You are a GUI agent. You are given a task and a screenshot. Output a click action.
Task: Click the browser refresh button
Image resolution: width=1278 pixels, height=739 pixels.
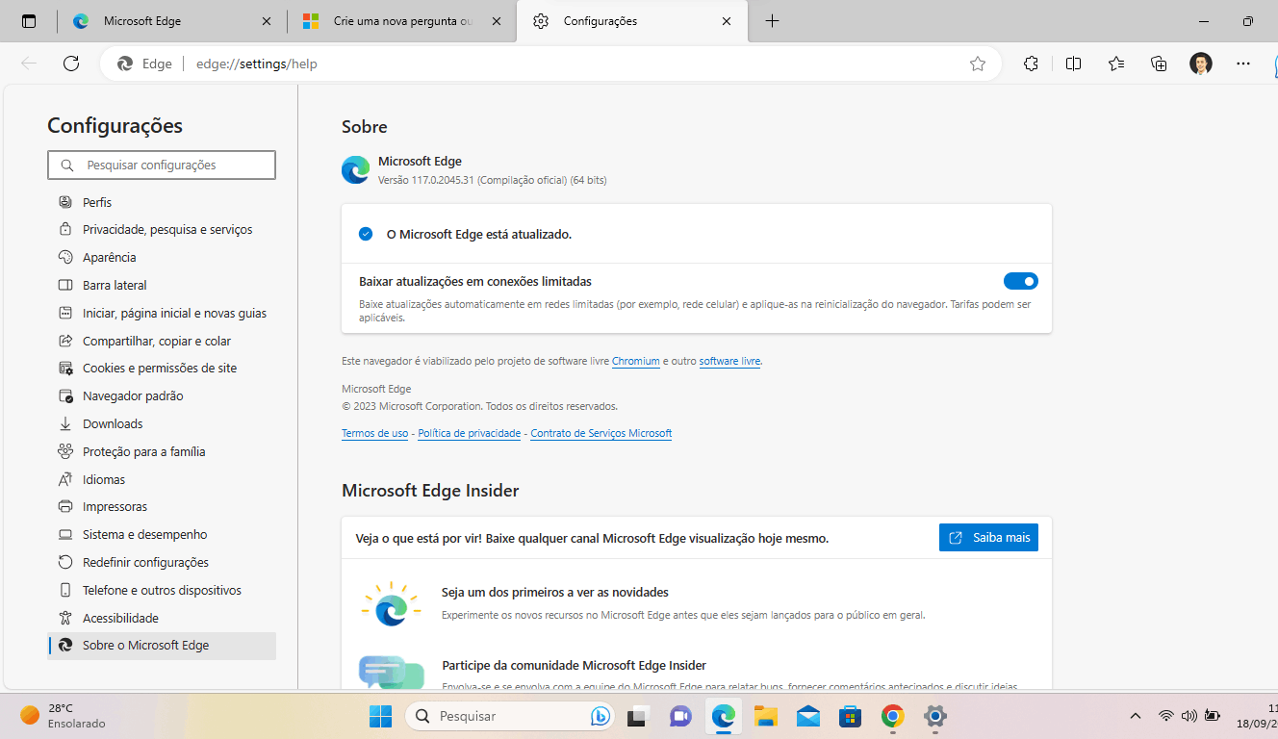pyautogui.click(x=71, y=64)
